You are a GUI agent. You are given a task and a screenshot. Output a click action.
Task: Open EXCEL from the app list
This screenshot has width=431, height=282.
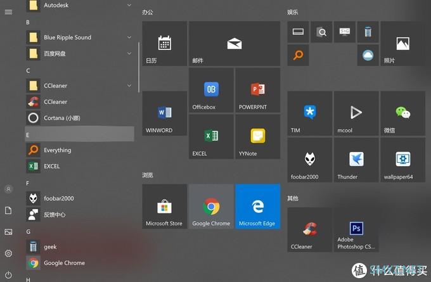click(80, 166)
